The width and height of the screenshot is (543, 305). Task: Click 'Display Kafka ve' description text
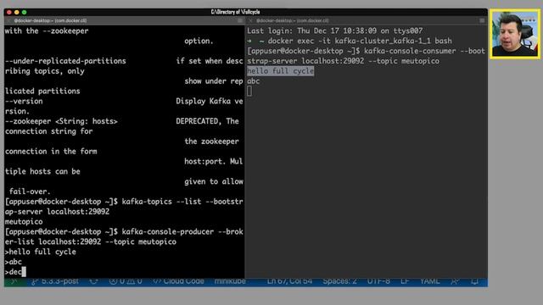[x=210, y=102]
